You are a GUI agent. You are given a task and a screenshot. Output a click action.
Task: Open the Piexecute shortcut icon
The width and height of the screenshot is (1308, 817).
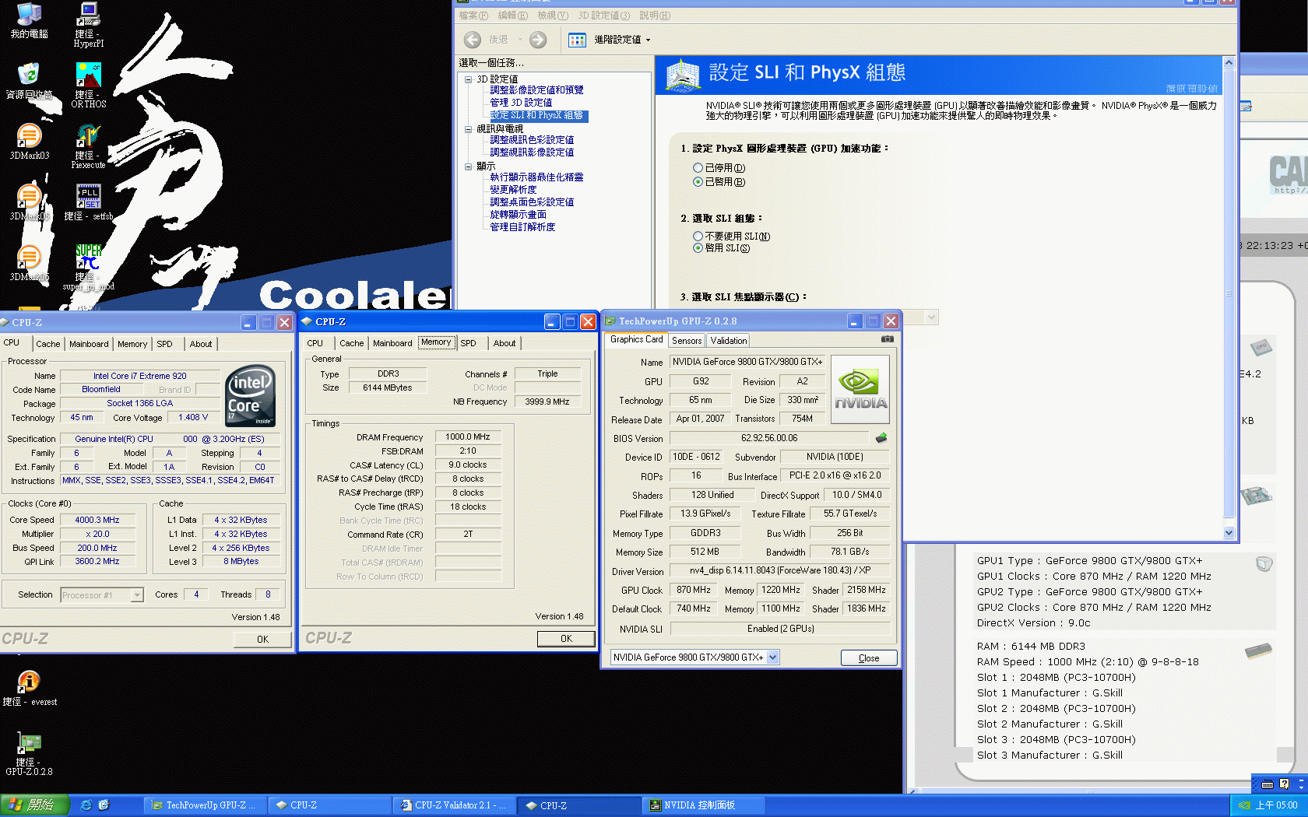click(89, 146)
